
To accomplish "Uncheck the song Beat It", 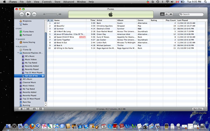I will click(55, 45).
